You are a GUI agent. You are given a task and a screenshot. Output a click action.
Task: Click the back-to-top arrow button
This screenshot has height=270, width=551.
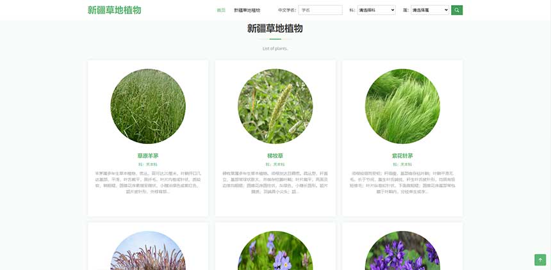[x=540, y=260]
